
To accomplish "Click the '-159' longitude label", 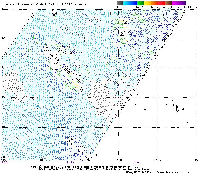I will point(80,160).
